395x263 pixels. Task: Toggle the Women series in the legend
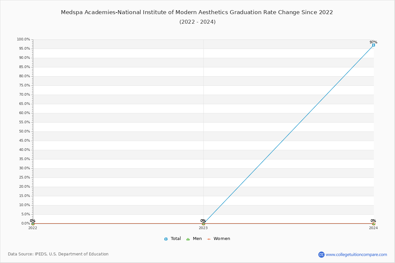click(218, 239)
